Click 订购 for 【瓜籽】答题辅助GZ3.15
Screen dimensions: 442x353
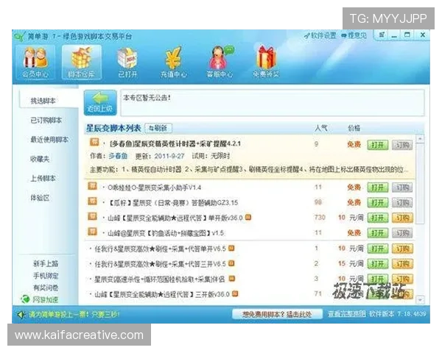click(402, 202)
